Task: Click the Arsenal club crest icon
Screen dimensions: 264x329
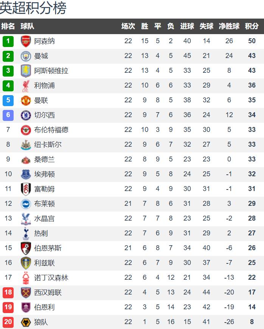Action: [26, 41]
